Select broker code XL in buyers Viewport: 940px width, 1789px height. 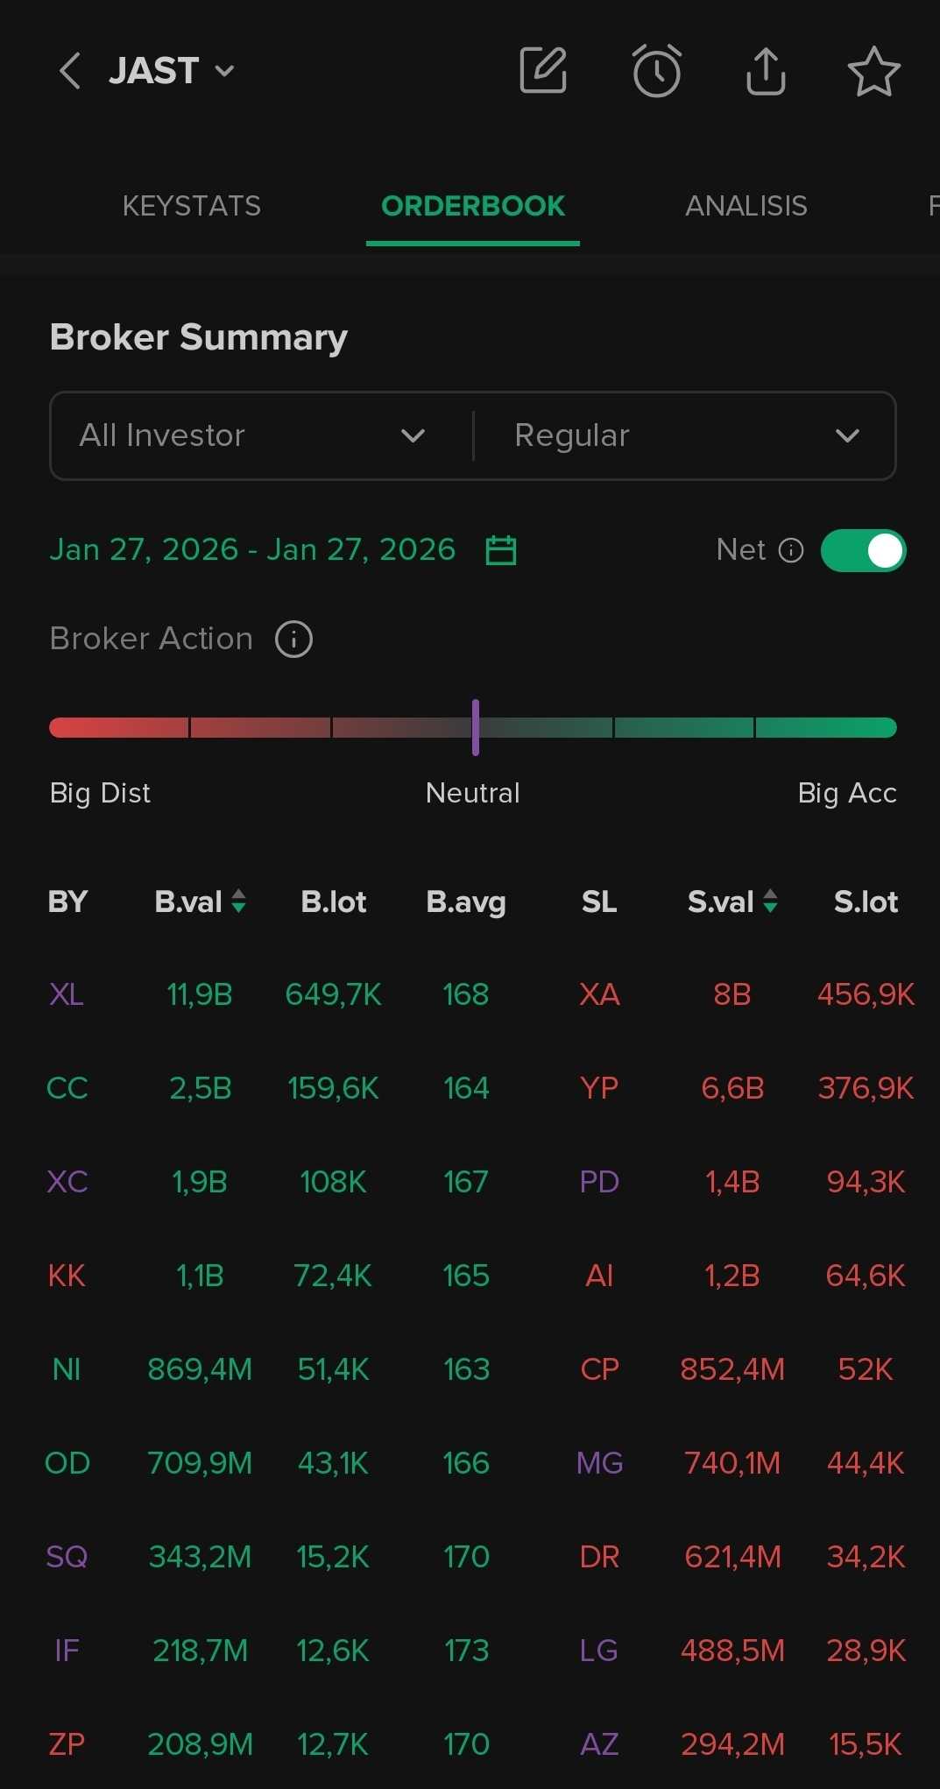click(67, 994)
